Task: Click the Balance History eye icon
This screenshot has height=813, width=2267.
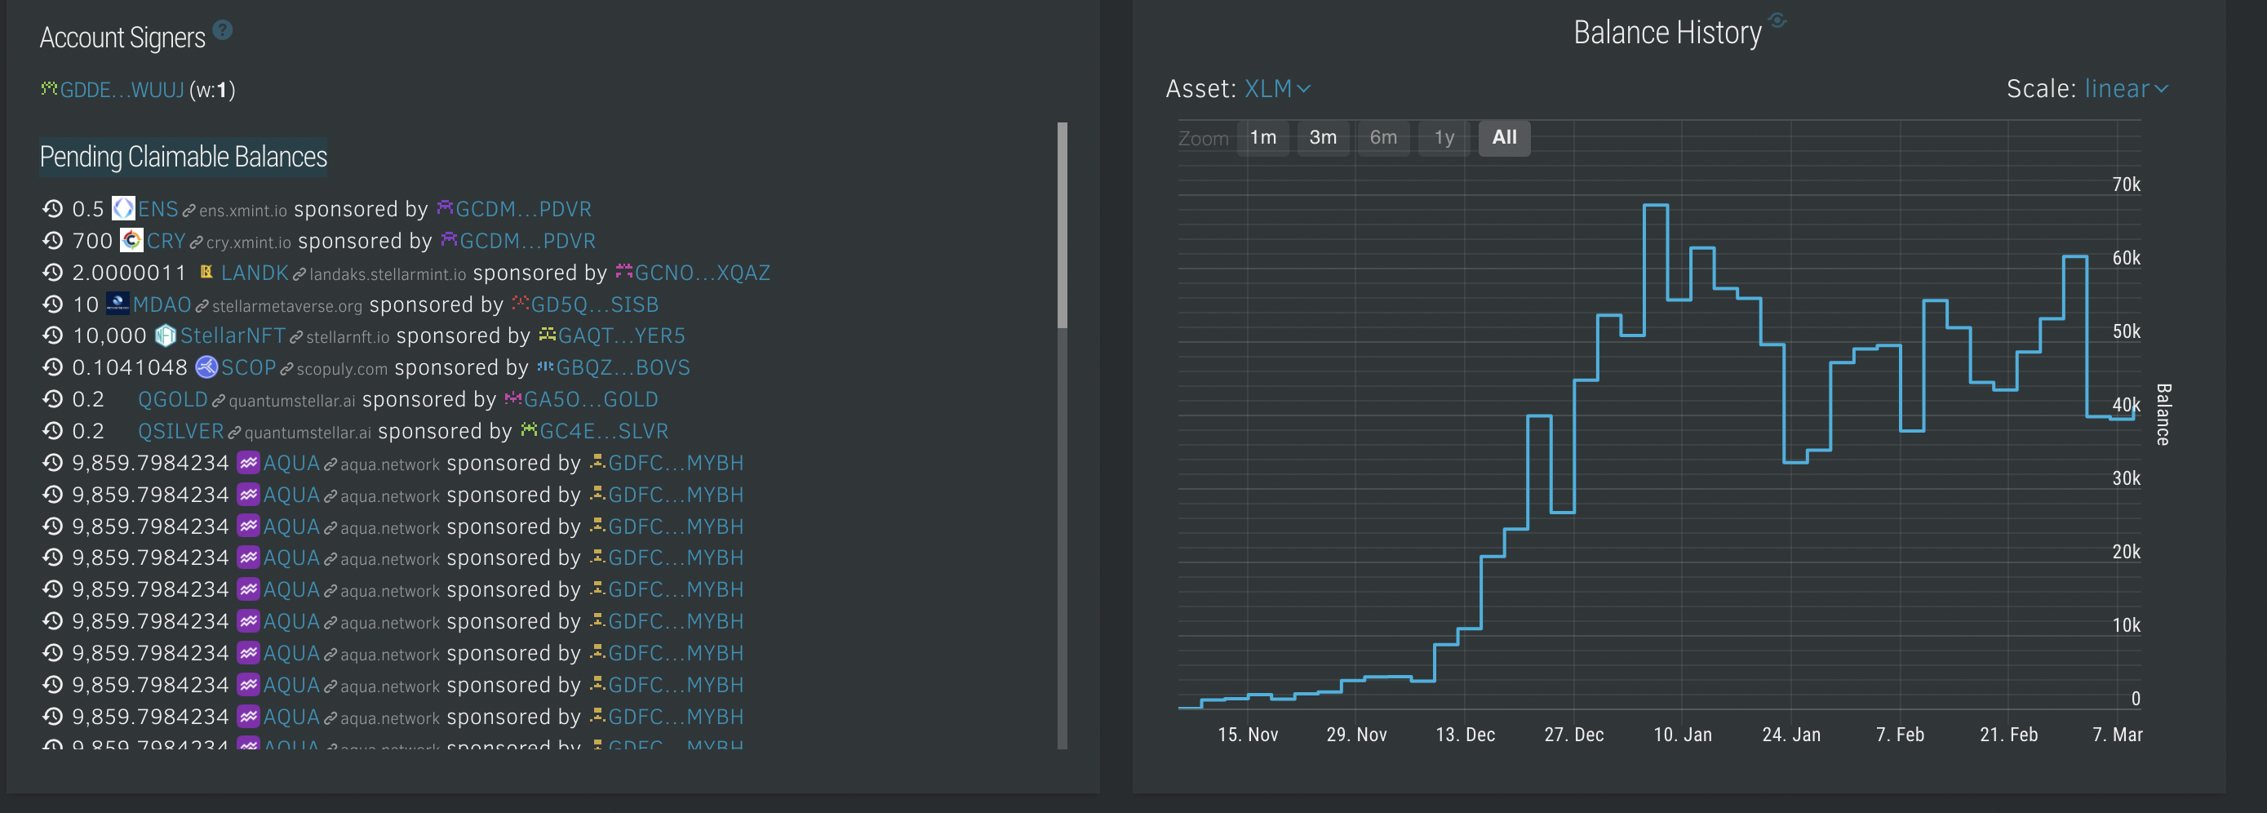Action: [x=1777, y=20]
